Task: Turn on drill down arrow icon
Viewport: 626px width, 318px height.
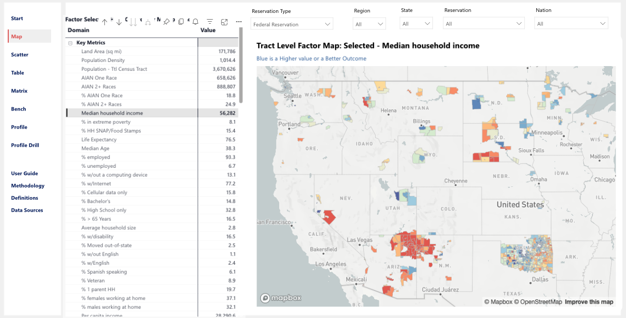Action: point(119,22)
